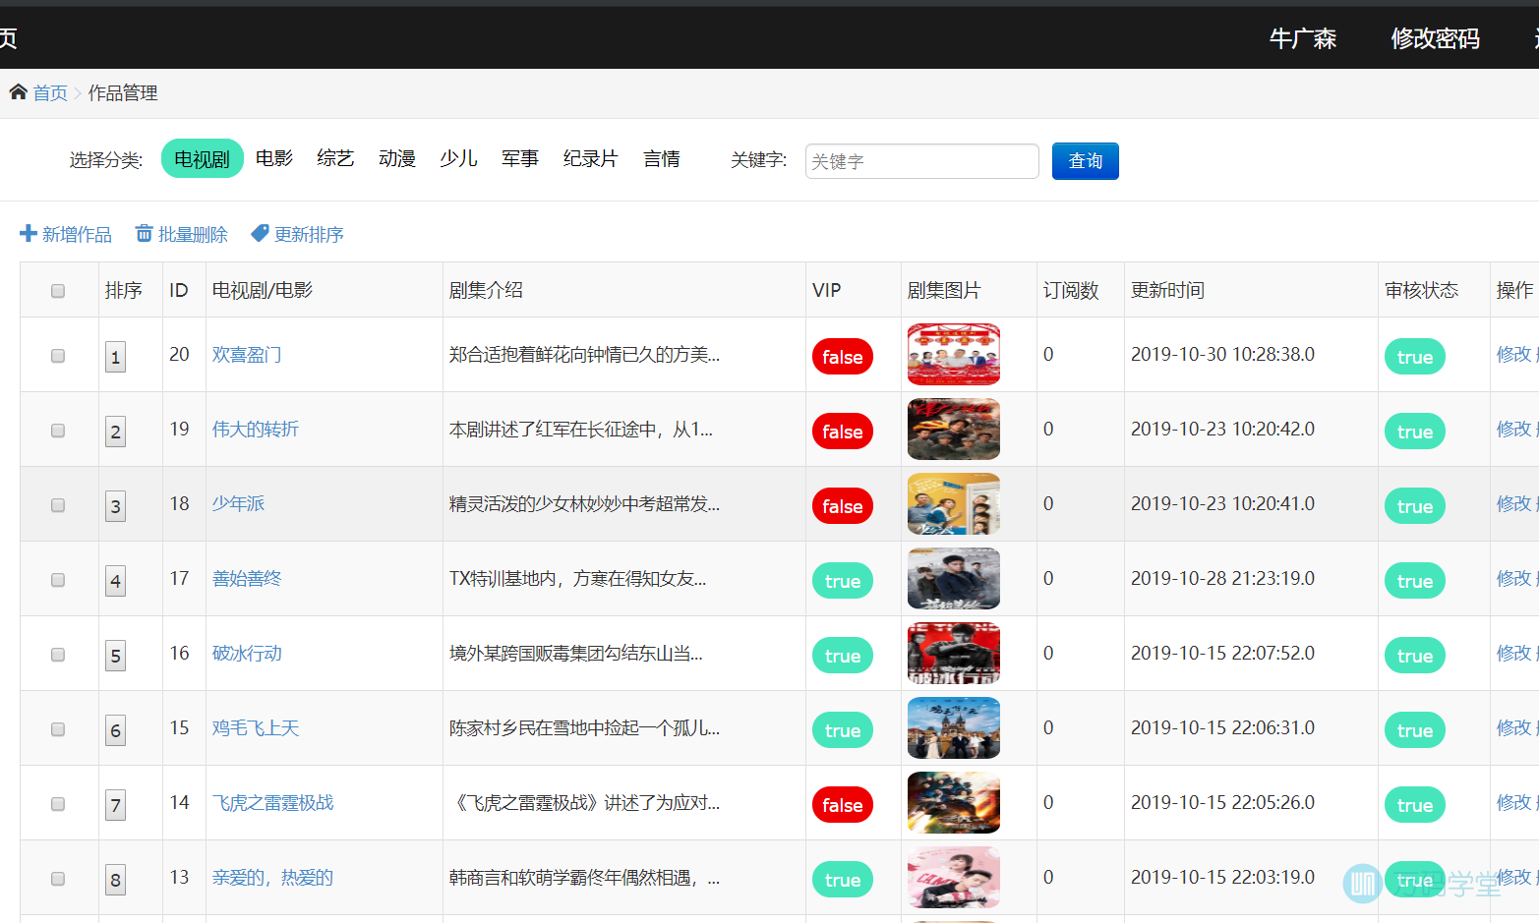Check the box for 善始善终 row
This screenshot has height=923, width=1539.
pyautogui.click(x=58, y=580)
